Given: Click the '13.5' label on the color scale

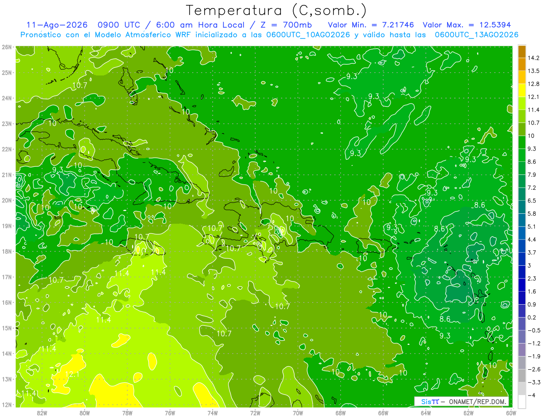Looking at the screenshot, I should pos(533,71).
